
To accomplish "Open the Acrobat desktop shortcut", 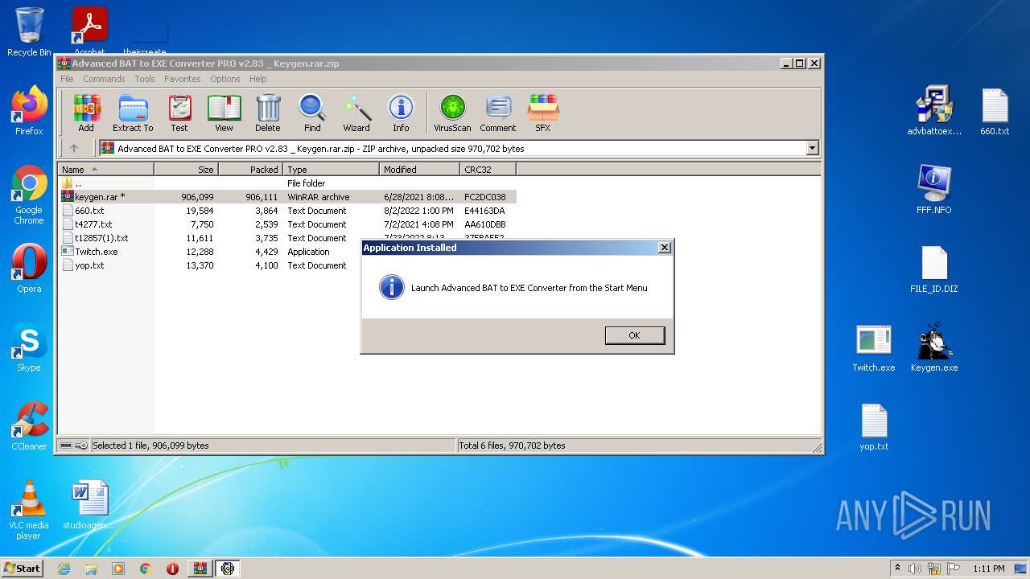I will click(90, 32).
